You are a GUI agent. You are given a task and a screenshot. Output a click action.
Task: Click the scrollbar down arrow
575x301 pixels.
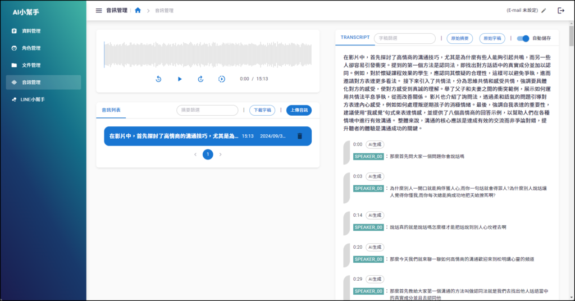(572, 298)
